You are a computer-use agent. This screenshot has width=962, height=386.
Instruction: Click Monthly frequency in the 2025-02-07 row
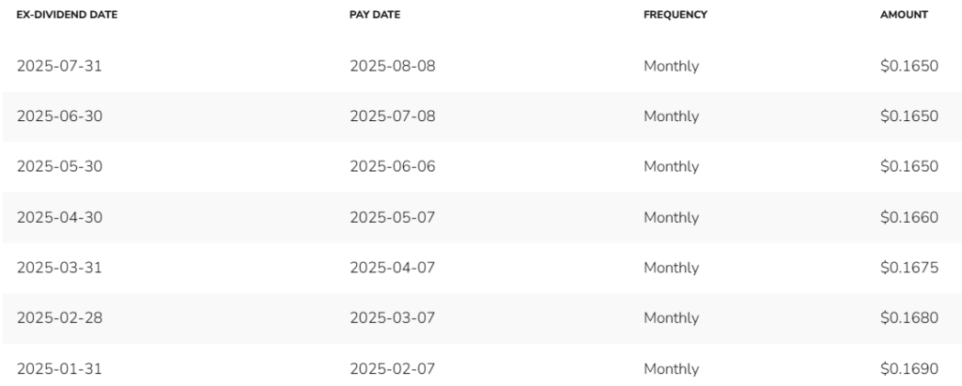[x=671, y=369]
